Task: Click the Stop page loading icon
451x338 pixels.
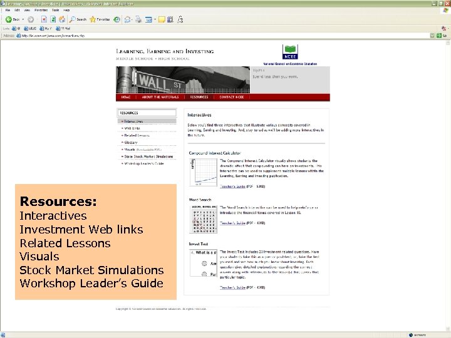Action: [44, 19]
